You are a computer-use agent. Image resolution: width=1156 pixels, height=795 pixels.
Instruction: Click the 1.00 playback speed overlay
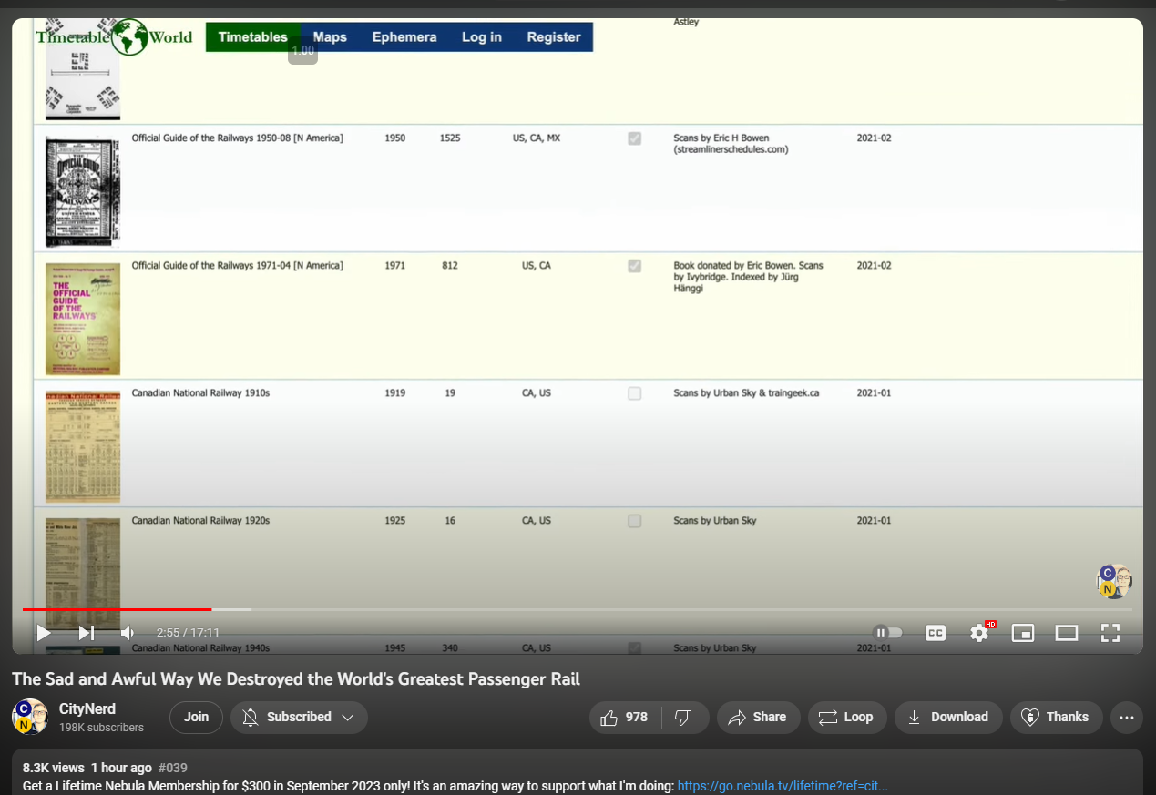coord(302,51)
